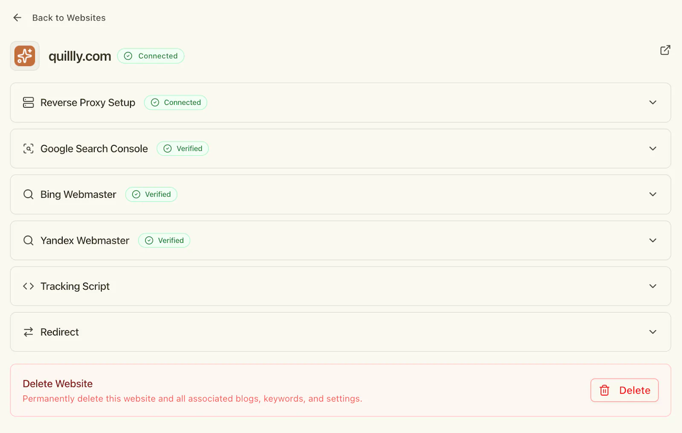Expand Google Search Console chevron
The image size is (682, 433).
click(x=653, y=148)
